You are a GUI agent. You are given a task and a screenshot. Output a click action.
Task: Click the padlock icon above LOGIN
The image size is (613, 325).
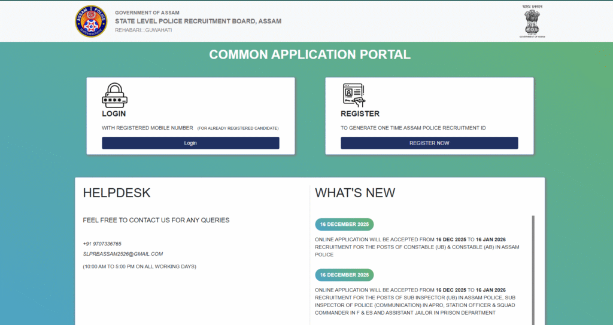pos(115,95)
